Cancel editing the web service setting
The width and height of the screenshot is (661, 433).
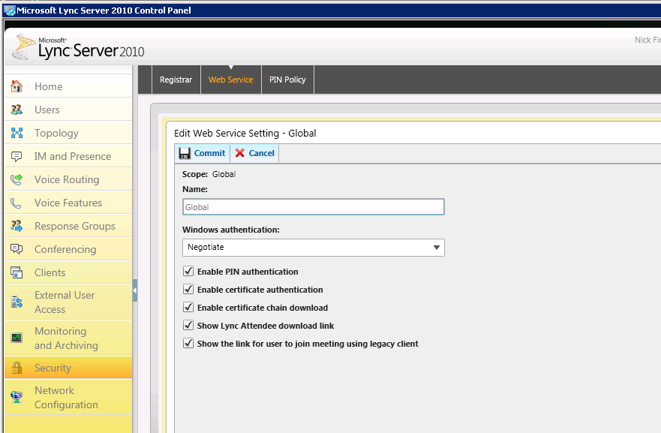click(254, 153)
